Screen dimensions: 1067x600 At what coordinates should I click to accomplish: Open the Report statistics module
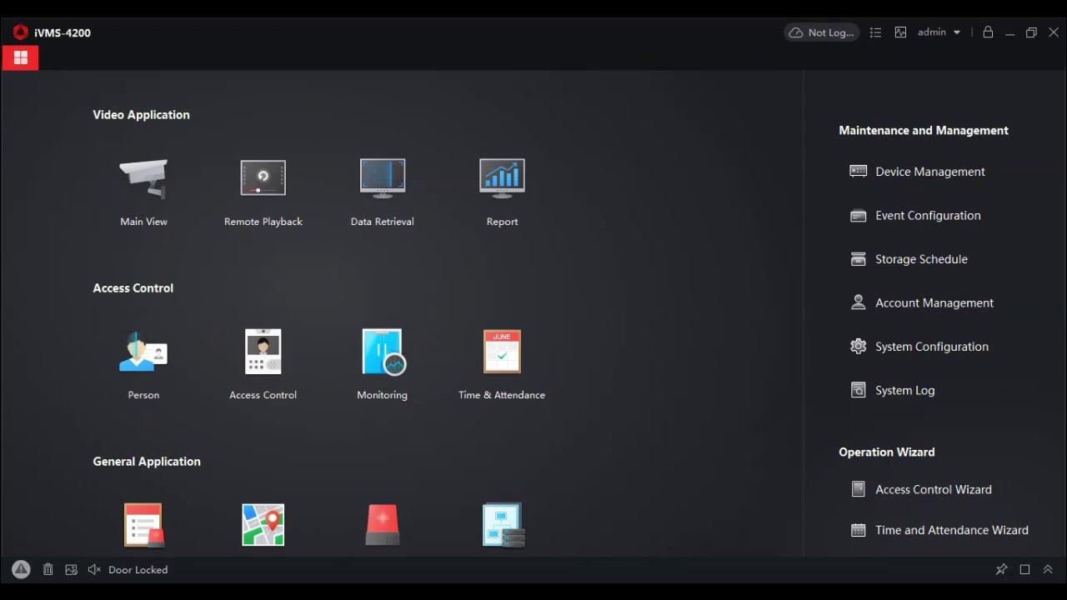point(502,178)
